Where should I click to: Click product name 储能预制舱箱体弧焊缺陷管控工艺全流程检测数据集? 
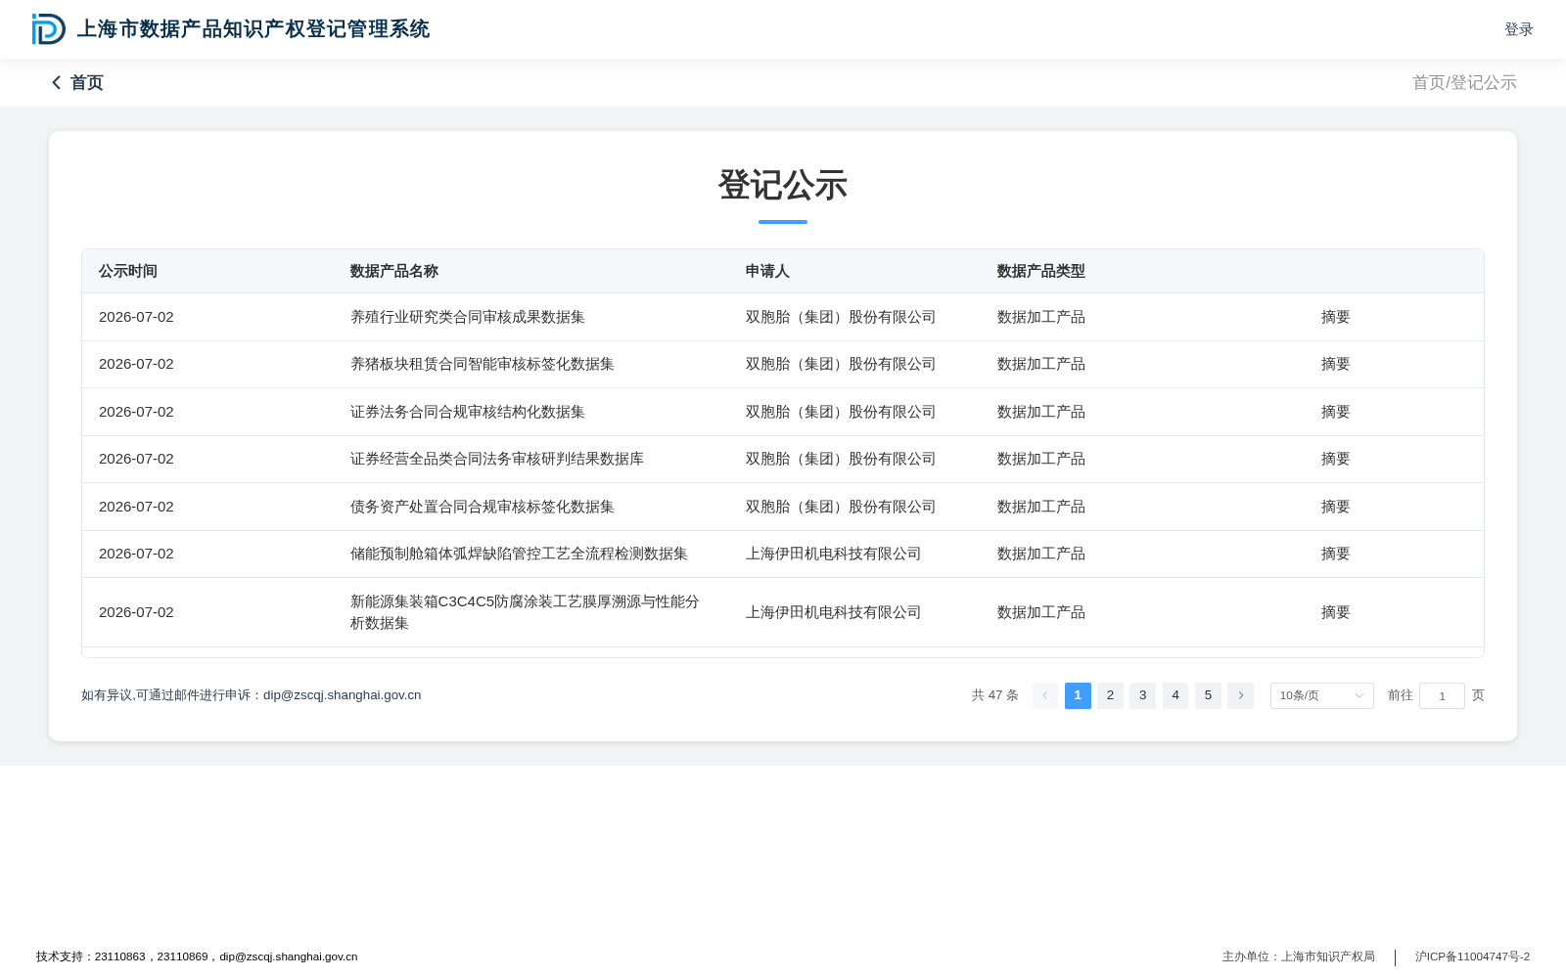tap(519, 554)
